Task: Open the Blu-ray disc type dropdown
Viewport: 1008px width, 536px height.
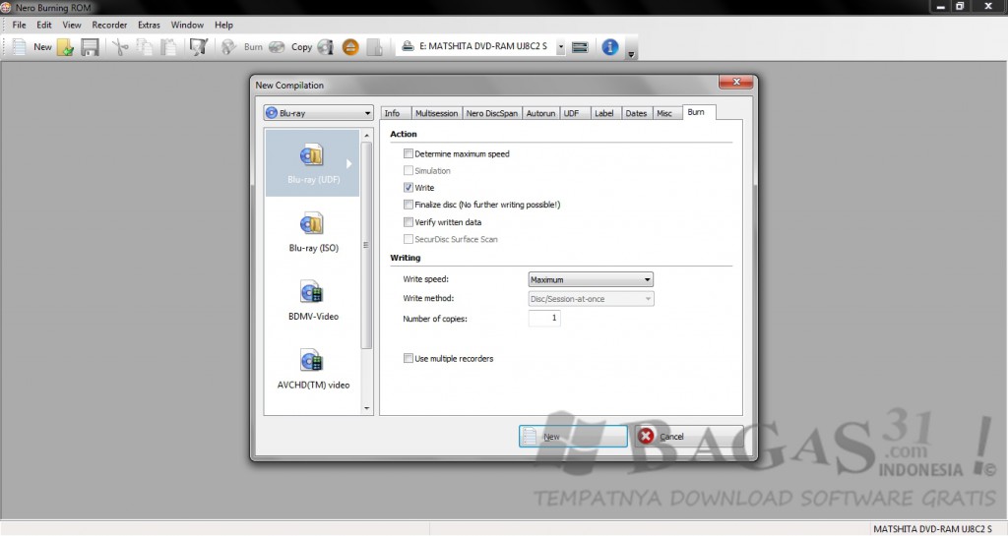Action: pos(318,113)
